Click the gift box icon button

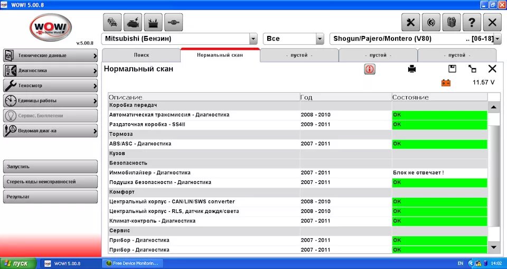point(452,22)
